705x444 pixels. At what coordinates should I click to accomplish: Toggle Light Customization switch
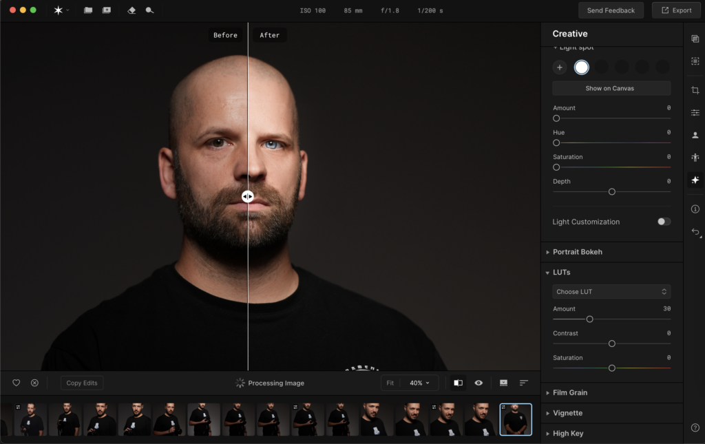[x=664, y=222]
